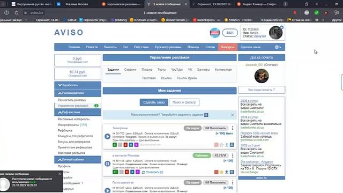Click the '0₽ Пополнить' pill on the Telegram task

(215, 128)
